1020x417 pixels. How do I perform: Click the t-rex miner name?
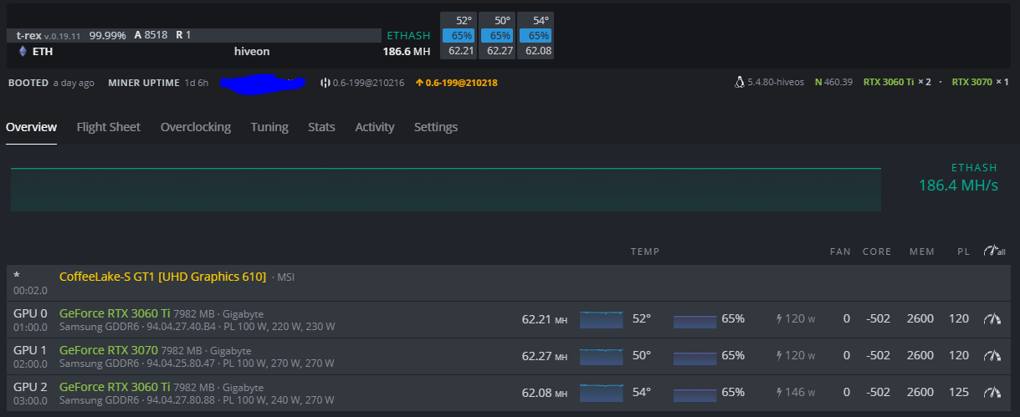(28, 35)
